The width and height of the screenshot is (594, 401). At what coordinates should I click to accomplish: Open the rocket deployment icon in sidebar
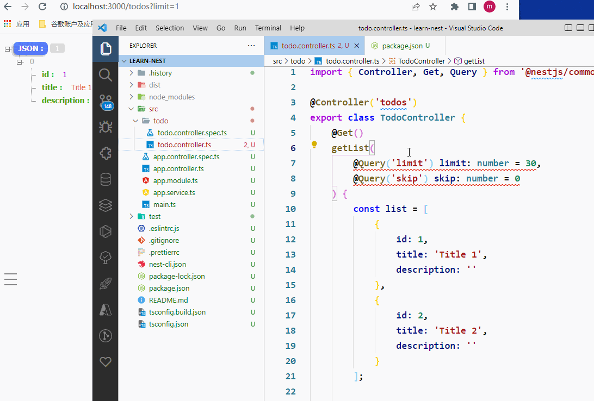(x=105, y=283)
